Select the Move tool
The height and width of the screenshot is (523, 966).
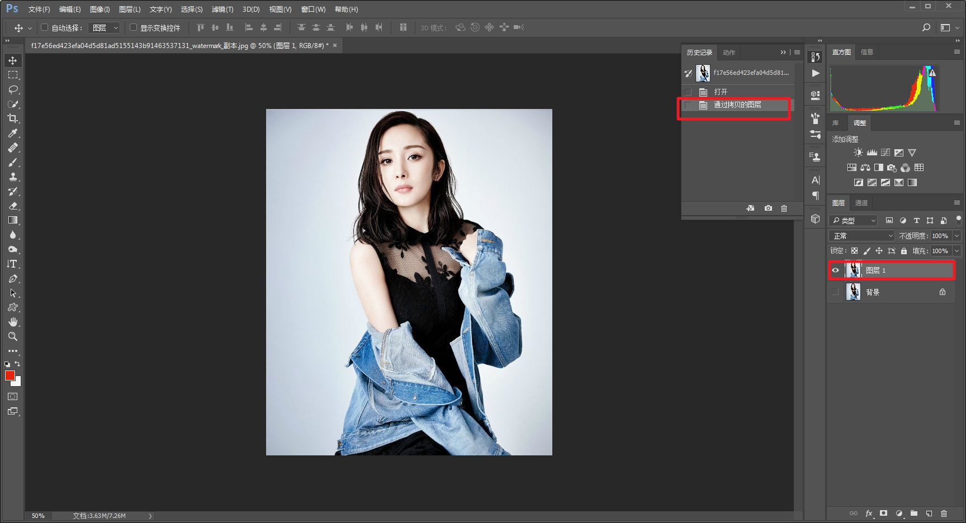click(x=12, y=60)
